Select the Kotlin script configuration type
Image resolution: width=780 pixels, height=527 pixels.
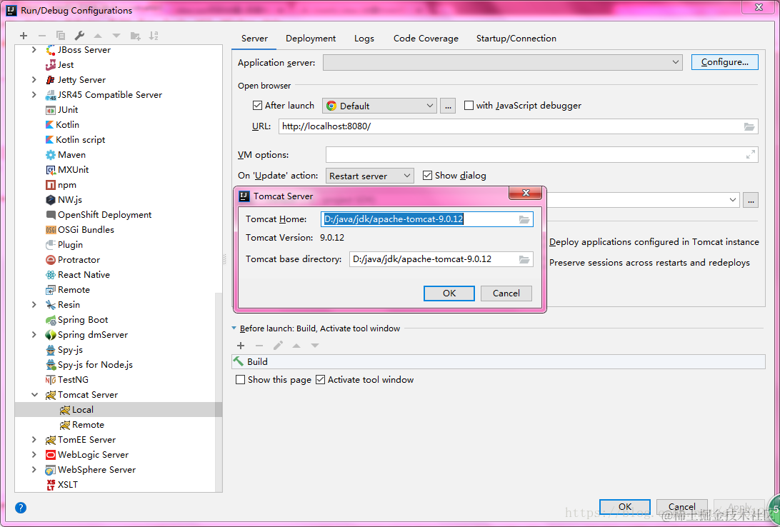pos(80,140)
